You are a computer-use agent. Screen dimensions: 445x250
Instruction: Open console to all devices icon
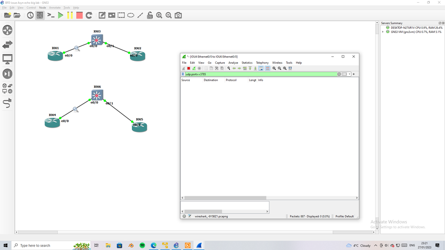[x=50, y=15]
